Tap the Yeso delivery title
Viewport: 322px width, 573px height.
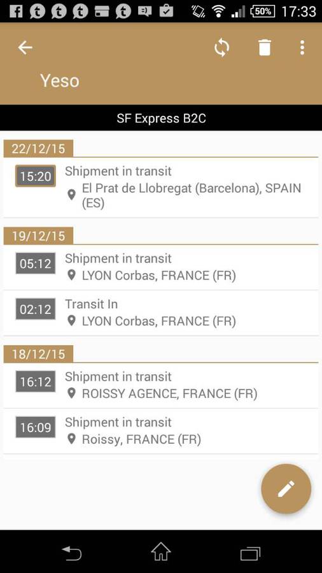tap(60, 80)
